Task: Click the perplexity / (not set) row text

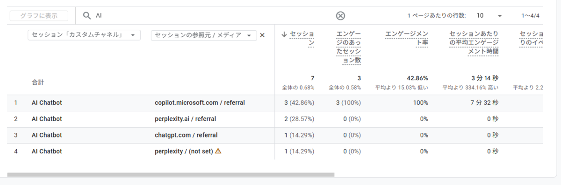Action: coord(184,151)
